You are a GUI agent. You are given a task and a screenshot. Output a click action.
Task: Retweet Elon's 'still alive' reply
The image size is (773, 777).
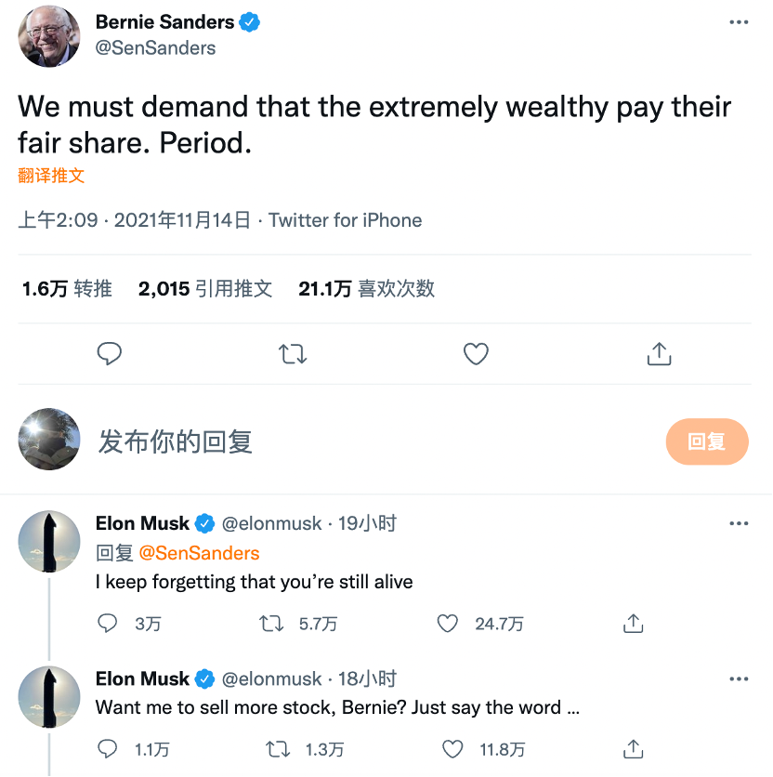click(271, 623)
